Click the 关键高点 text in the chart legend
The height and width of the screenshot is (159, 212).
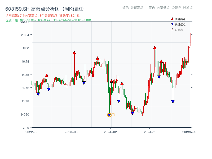pyautogui.click(x=180, y=19)
